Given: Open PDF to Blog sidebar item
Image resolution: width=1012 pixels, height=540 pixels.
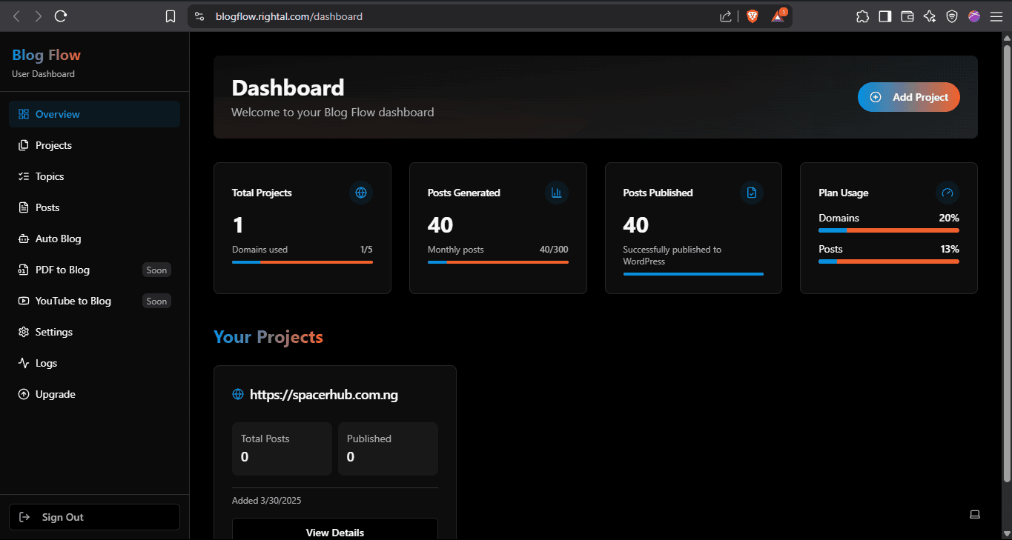Looking at the screenshot, I should tap(94, 270).
